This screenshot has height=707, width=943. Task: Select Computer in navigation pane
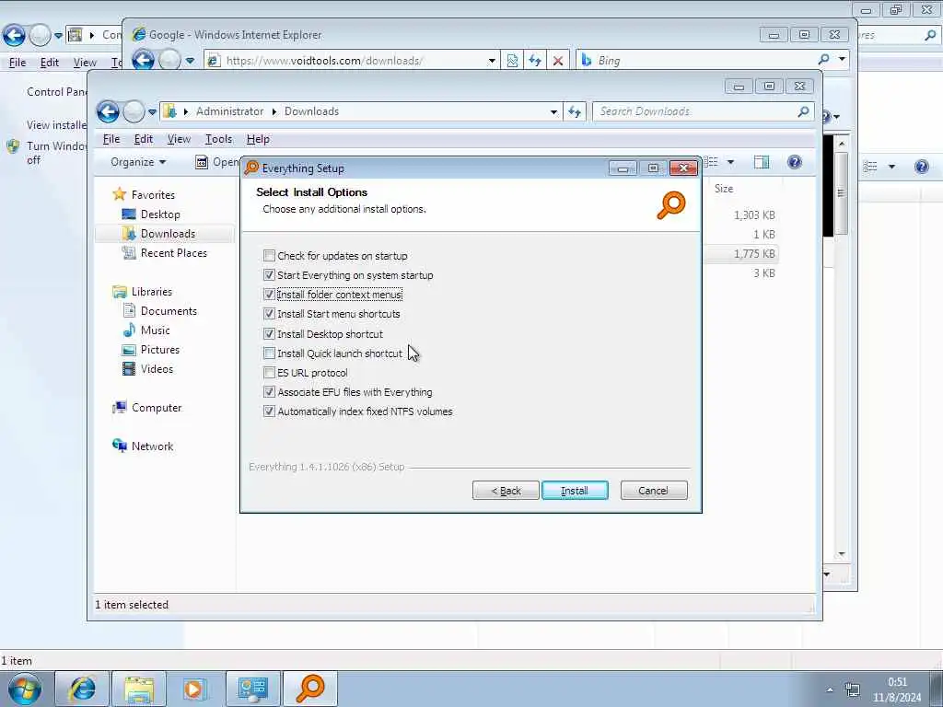157,408
